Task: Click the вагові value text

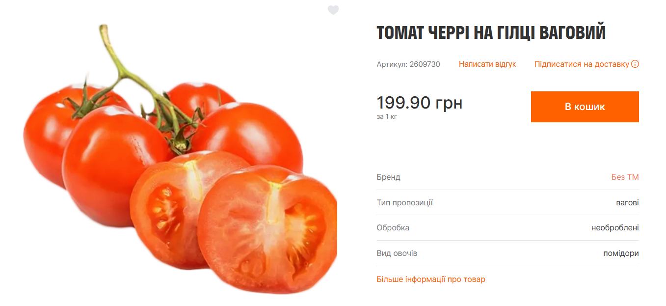Action: pos(627,203)
